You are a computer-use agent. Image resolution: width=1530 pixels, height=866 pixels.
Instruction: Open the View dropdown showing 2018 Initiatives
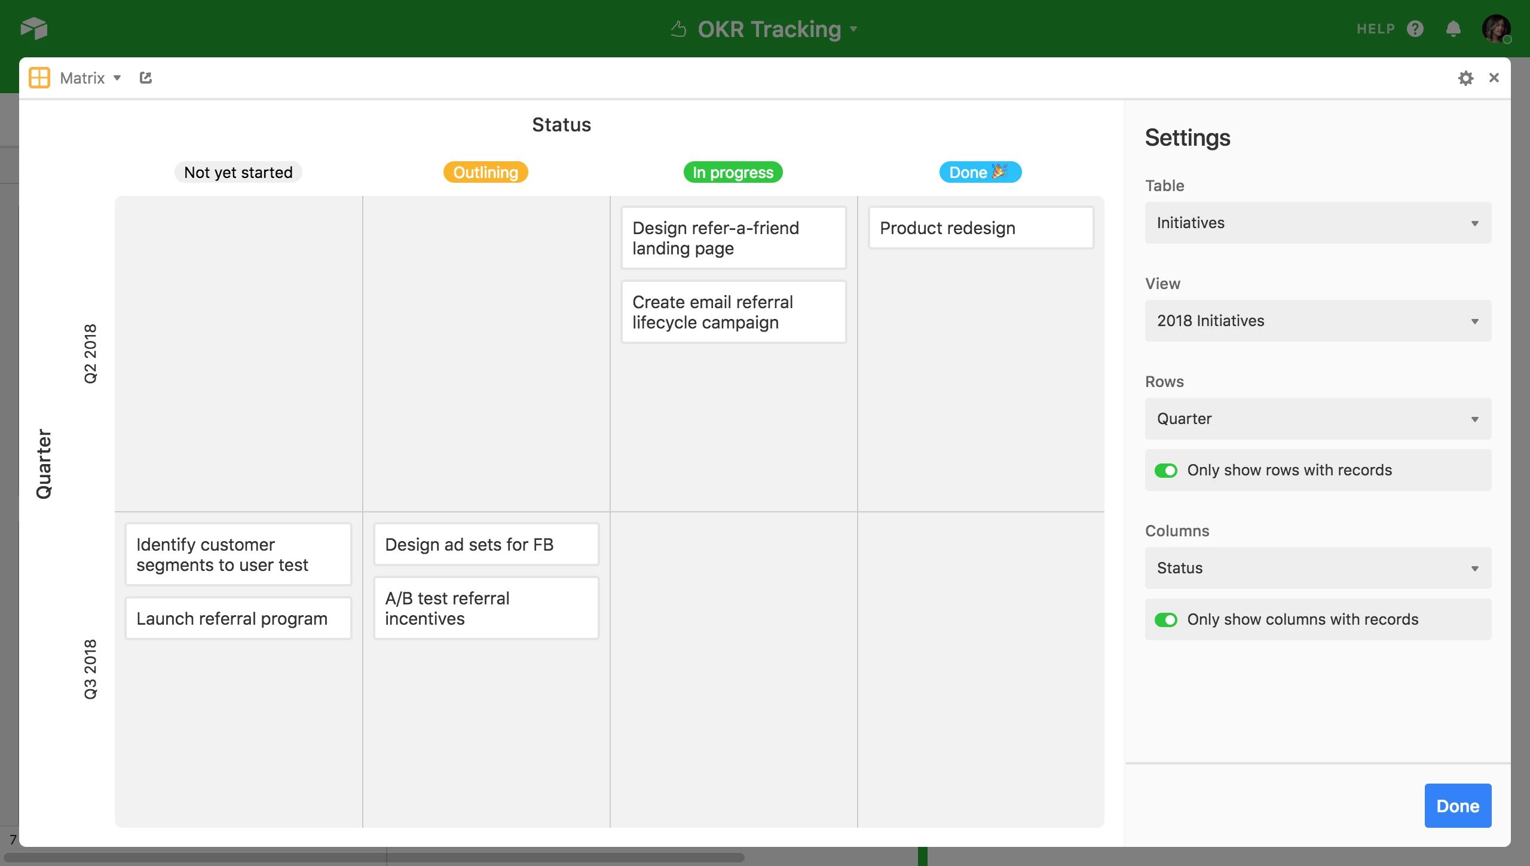click(1318, 321)
